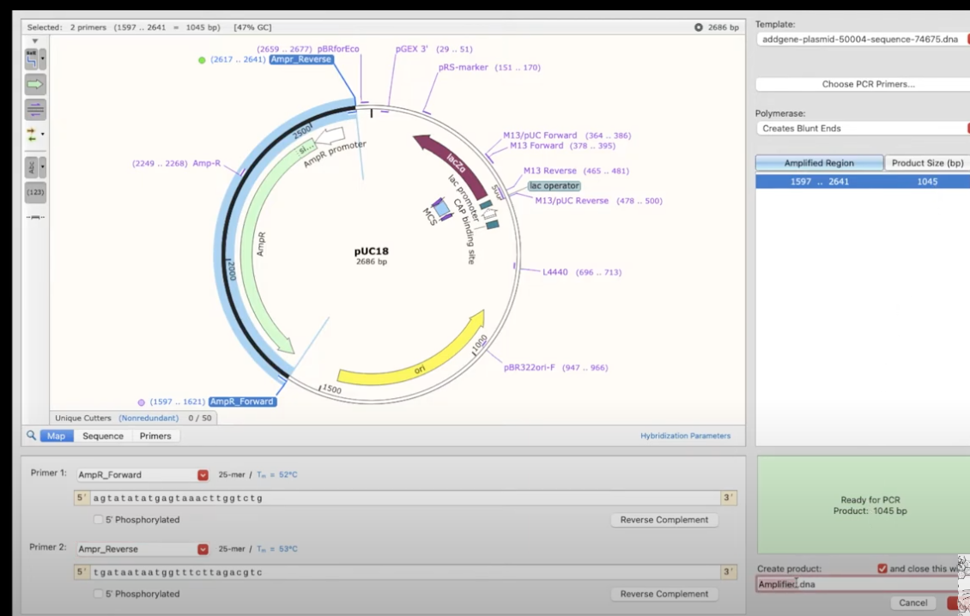Click the Amp-R primer label
Image resolution: width=970 pixels, height=616 pixels.
pos(207,163)
